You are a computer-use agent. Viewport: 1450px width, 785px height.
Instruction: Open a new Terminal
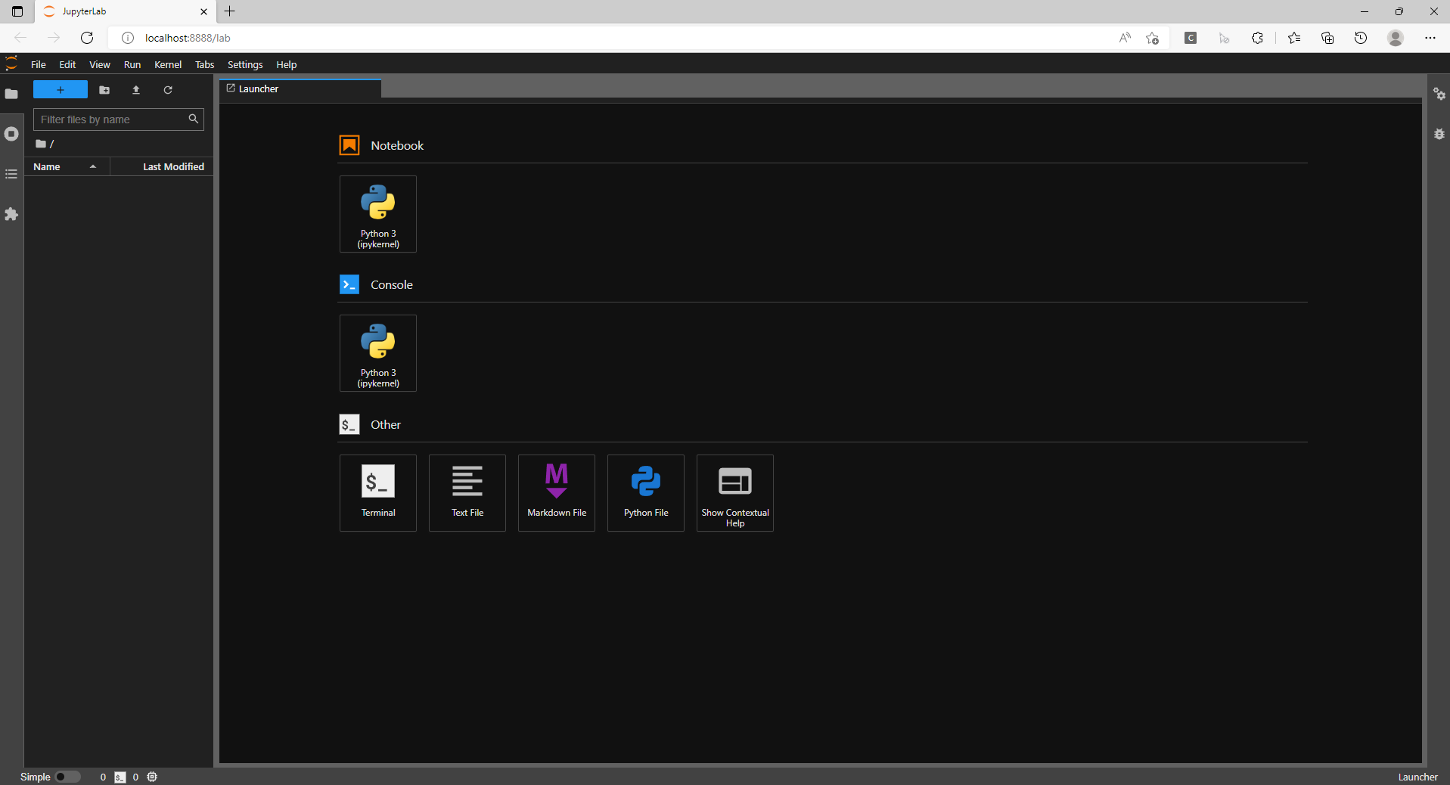click(378, 493)
